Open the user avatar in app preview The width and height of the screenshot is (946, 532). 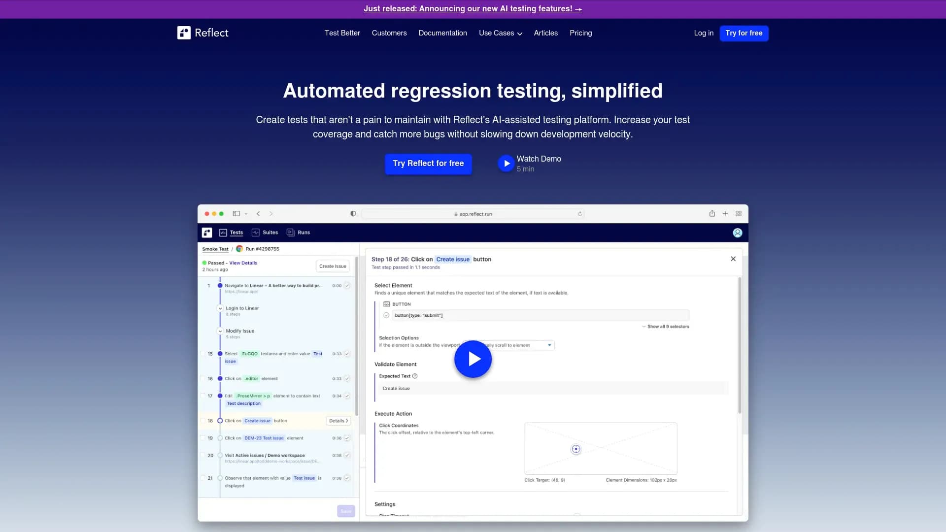(738, 233)
